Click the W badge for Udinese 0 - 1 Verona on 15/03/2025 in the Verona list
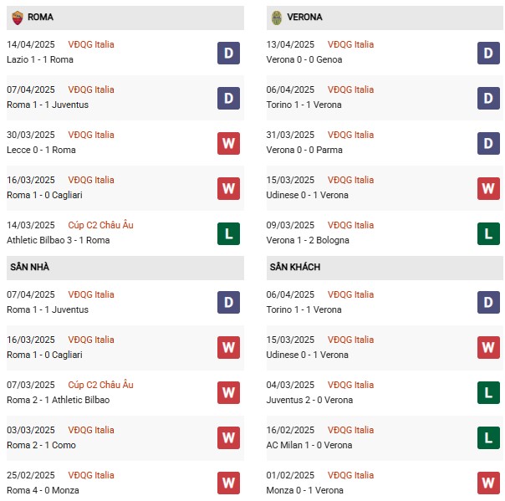The image size is (505, 501). pos(488,189)
